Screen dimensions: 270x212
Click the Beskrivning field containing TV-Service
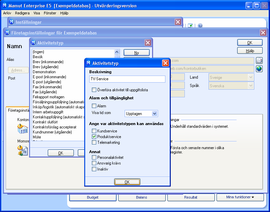[127, 79]
